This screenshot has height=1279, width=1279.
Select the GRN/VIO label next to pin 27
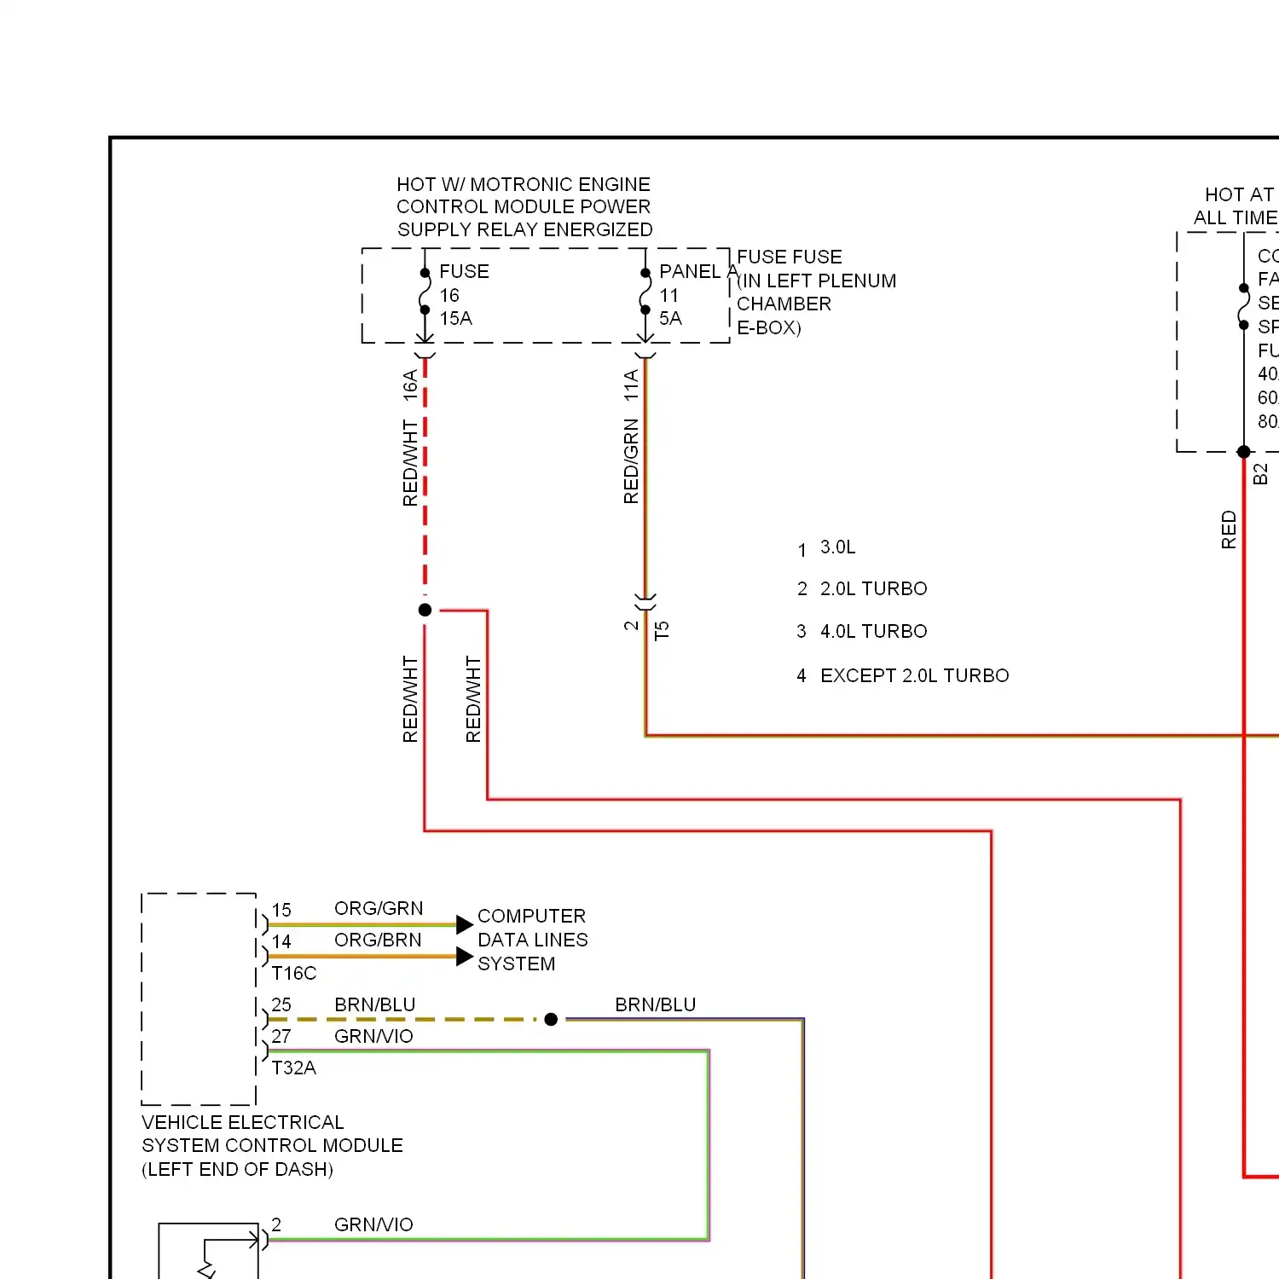(x=373, y=1037)
